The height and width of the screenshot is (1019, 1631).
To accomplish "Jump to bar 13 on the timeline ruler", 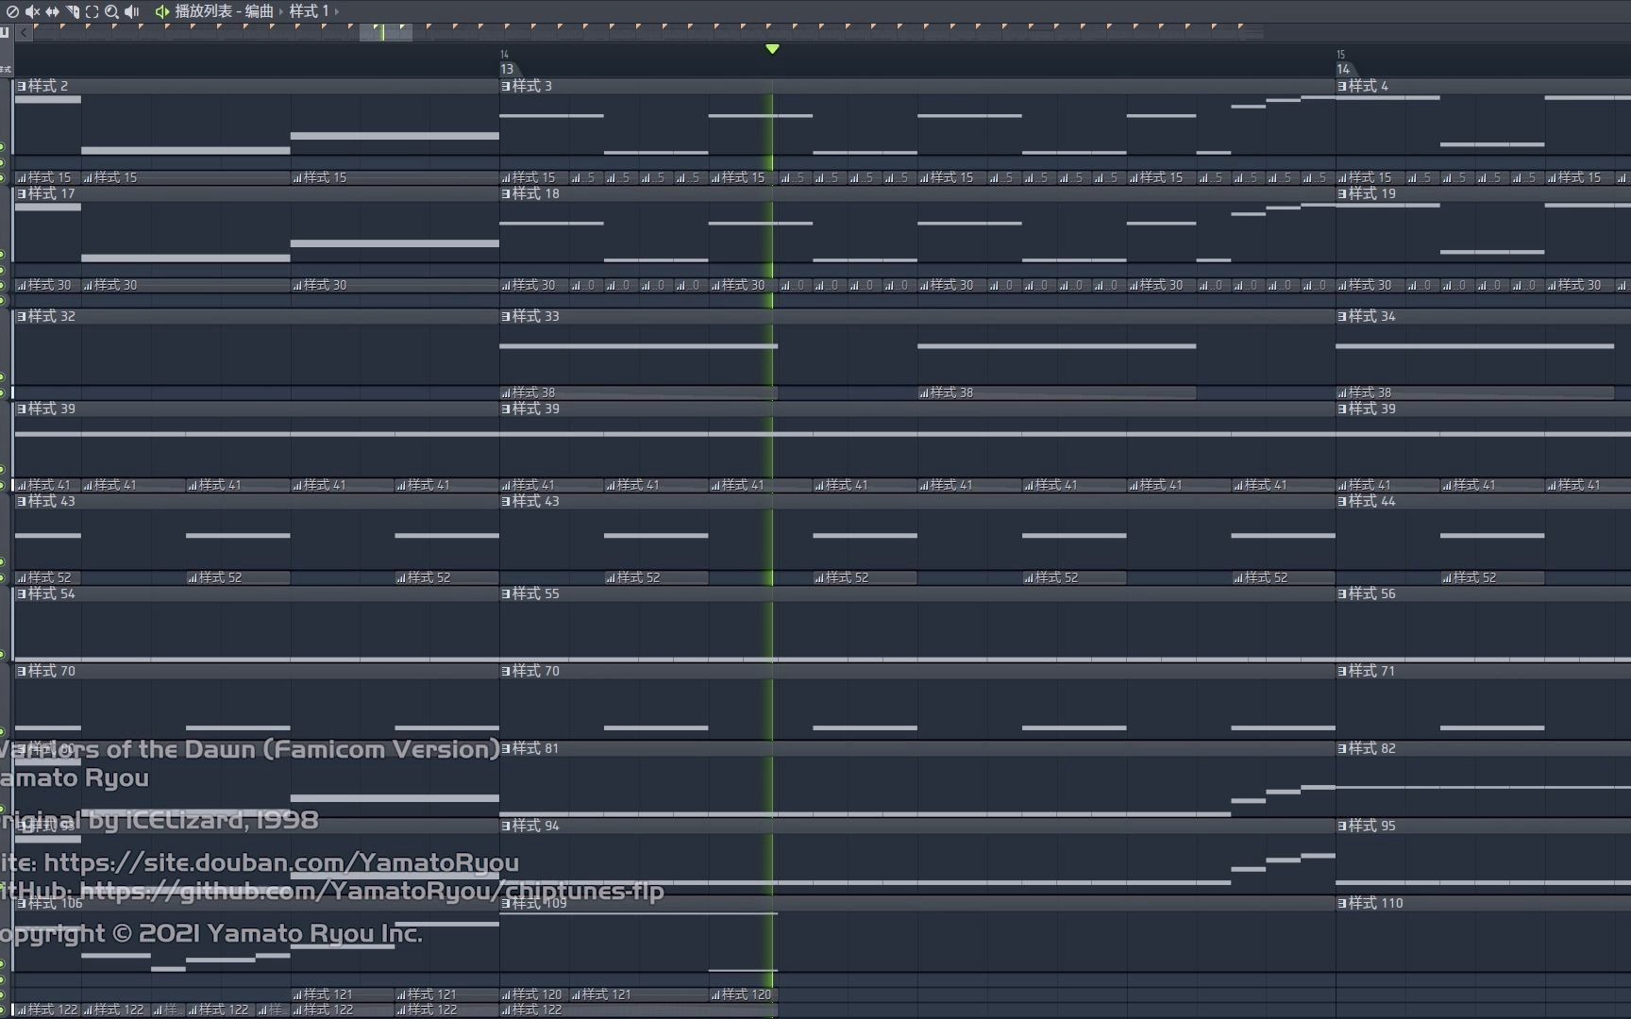I will 507,69.
